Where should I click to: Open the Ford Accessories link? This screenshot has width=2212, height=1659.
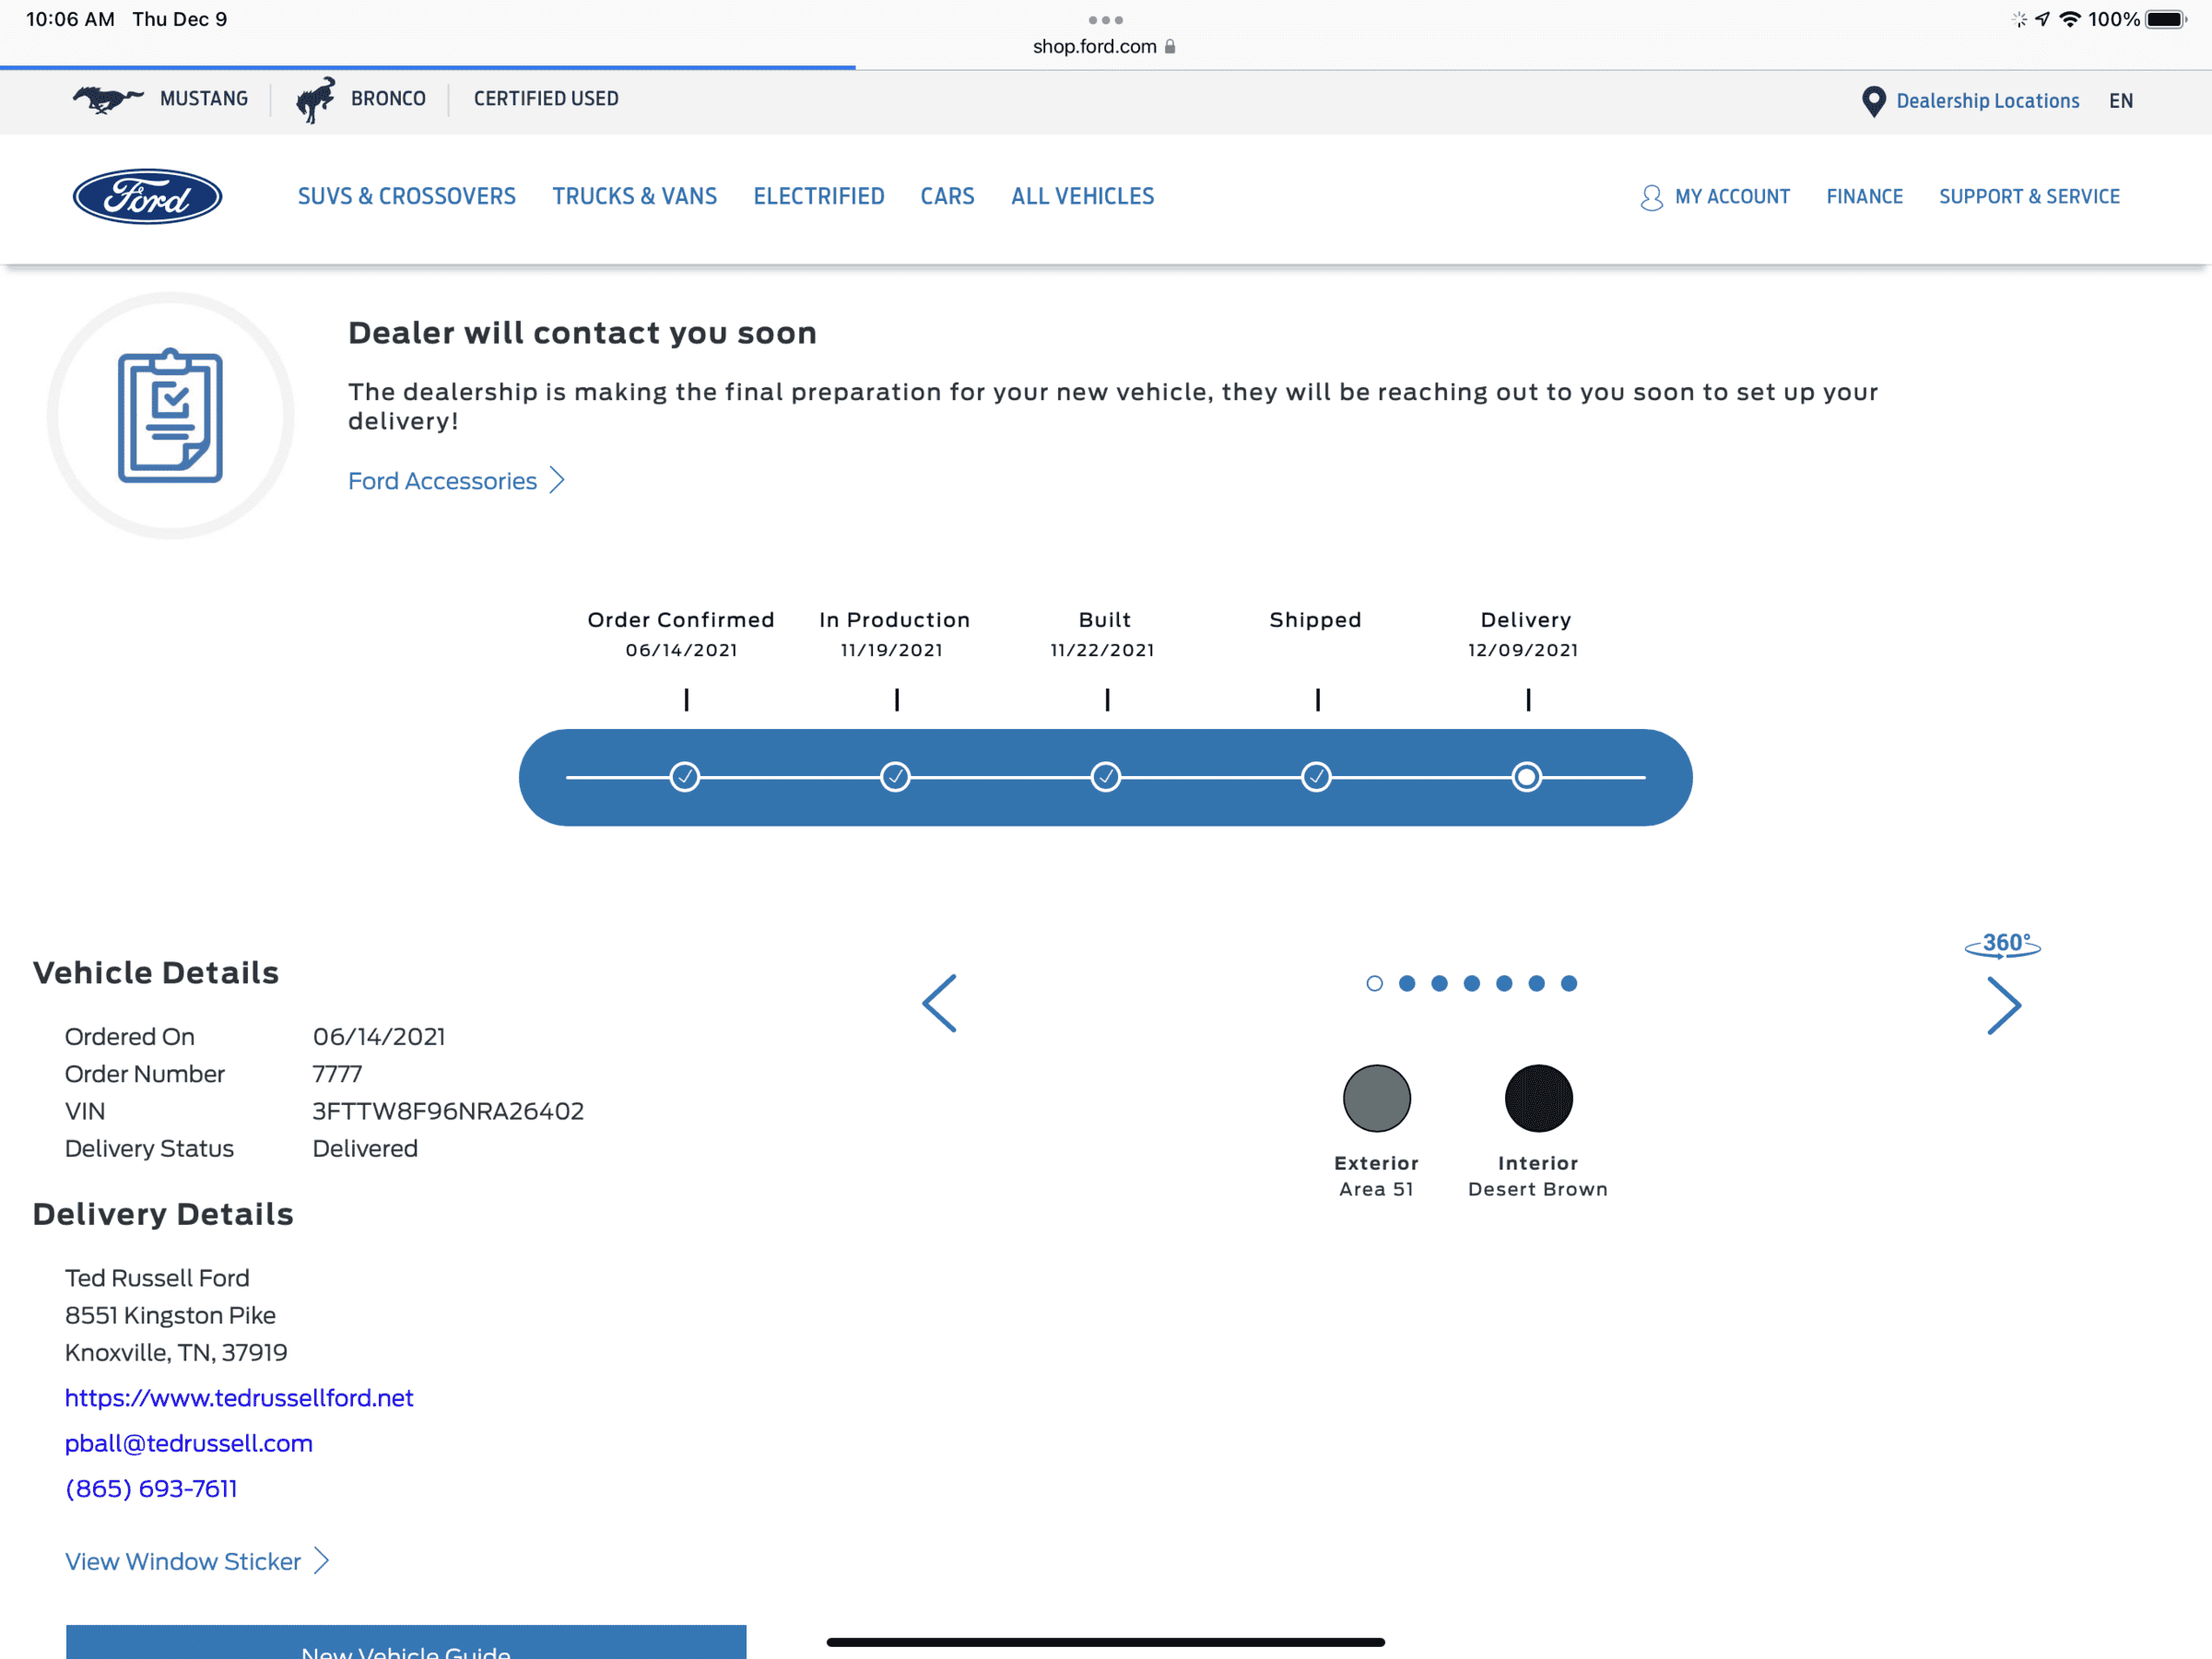442,481
